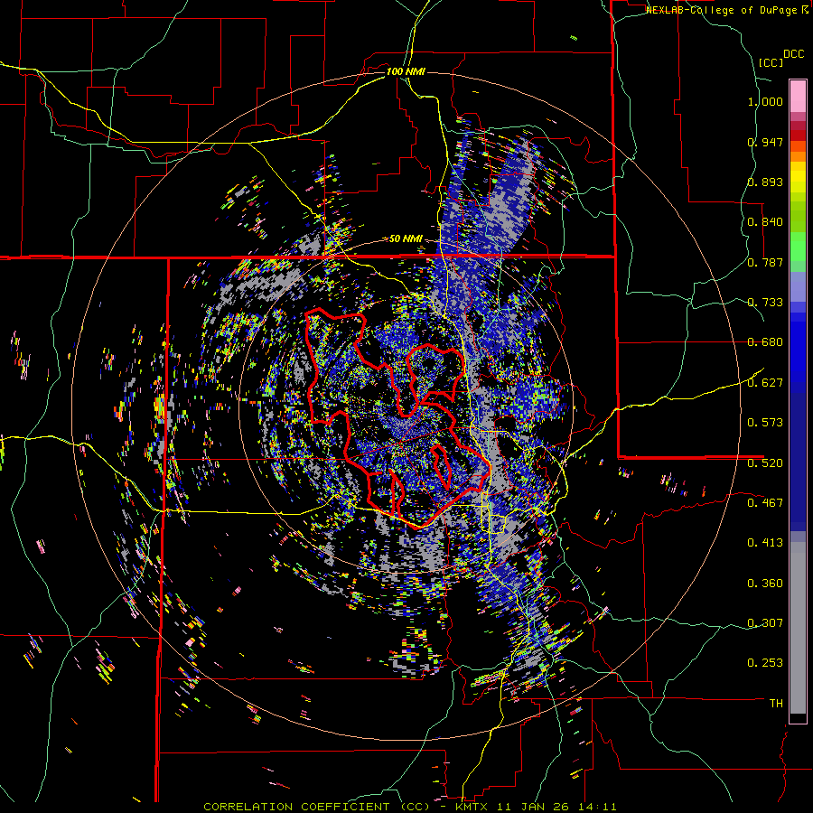Click the 0.627 scale value

point(765,383)
